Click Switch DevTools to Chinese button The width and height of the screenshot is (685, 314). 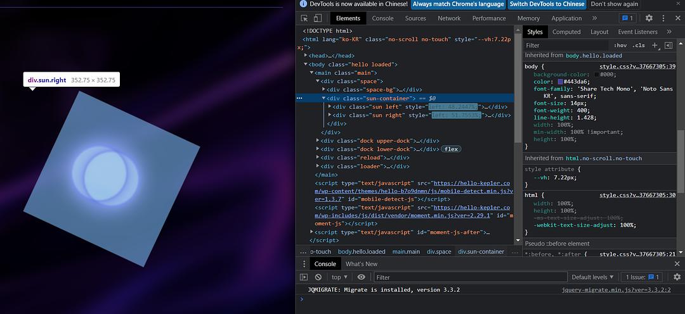(547, 4)
